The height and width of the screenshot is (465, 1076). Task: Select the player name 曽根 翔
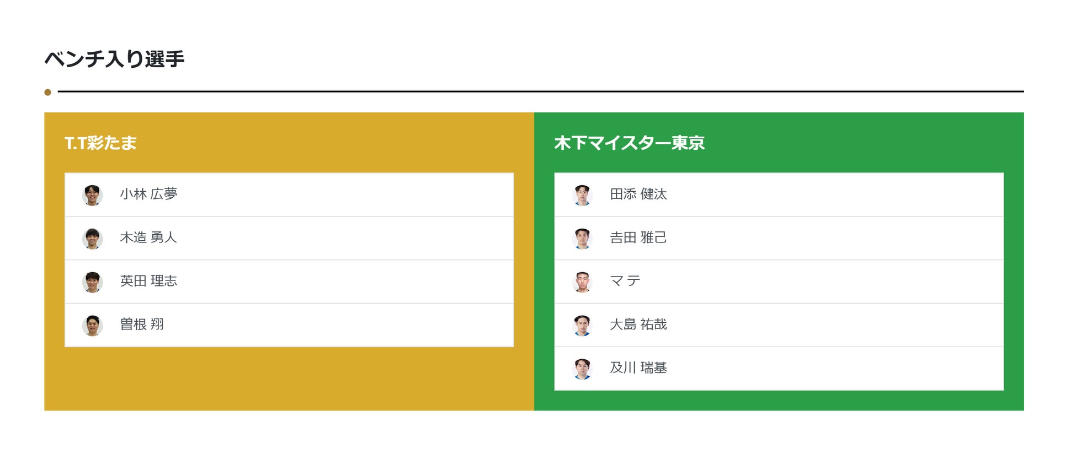pyautogui.click(x=141, y=325)
